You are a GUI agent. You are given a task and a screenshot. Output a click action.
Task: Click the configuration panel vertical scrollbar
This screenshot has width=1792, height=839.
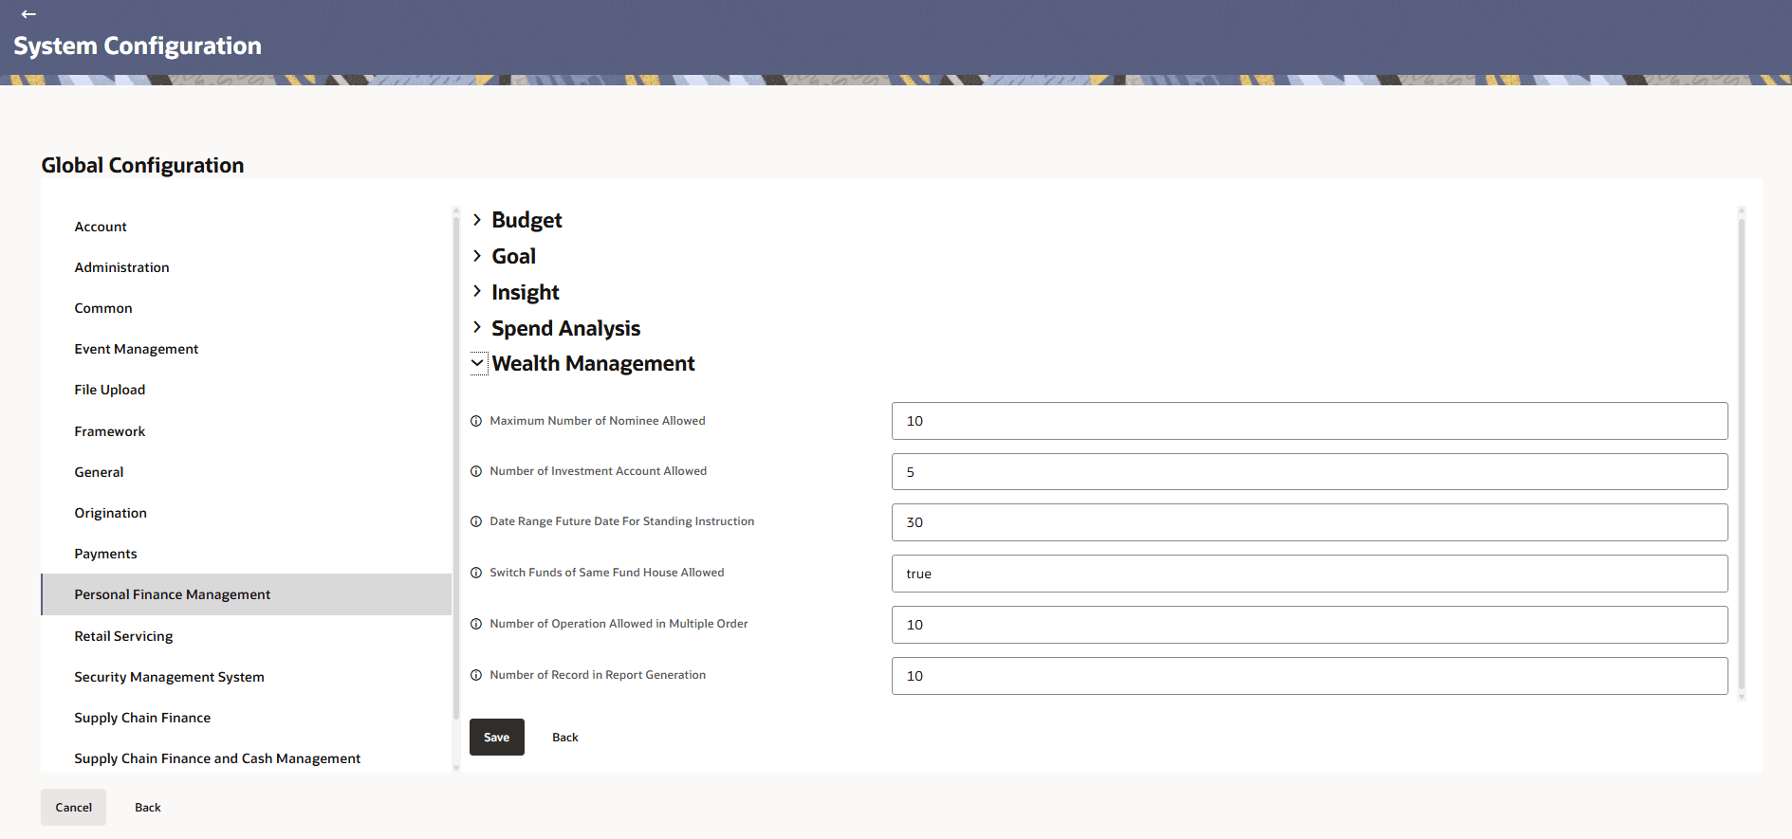pos(1742,455)
